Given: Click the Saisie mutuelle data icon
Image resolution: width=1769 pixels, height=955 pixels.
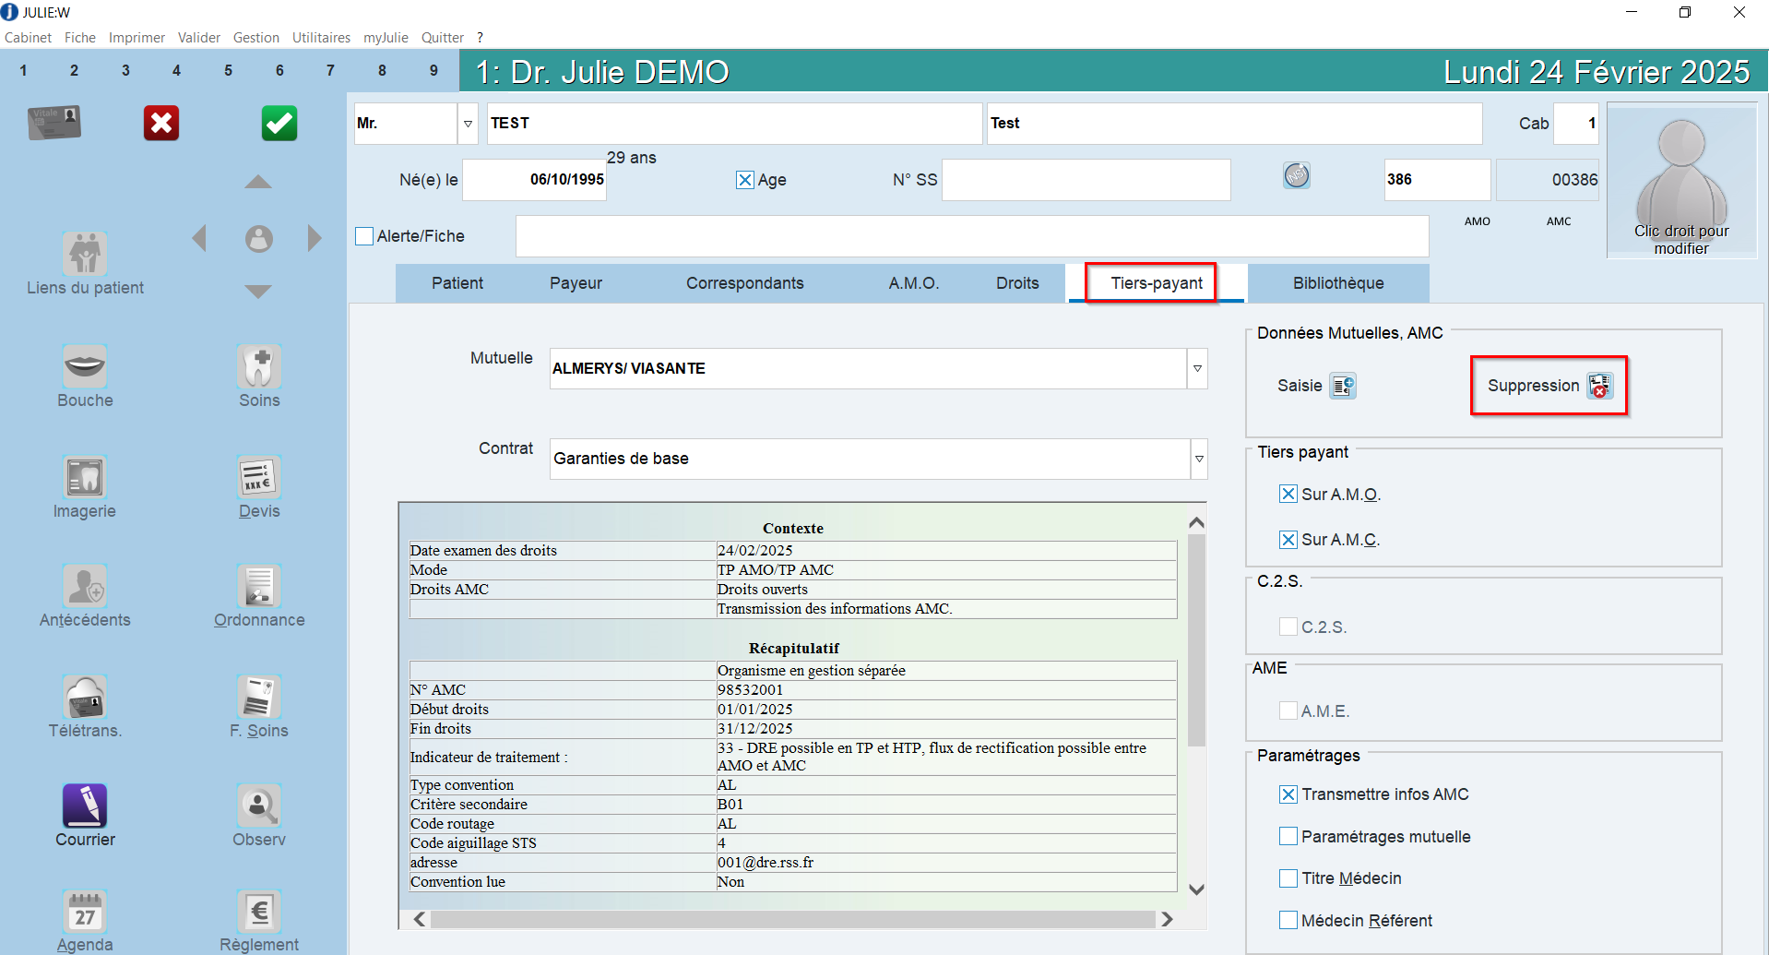Looking at the screenshot, I should pos(1343,386).
